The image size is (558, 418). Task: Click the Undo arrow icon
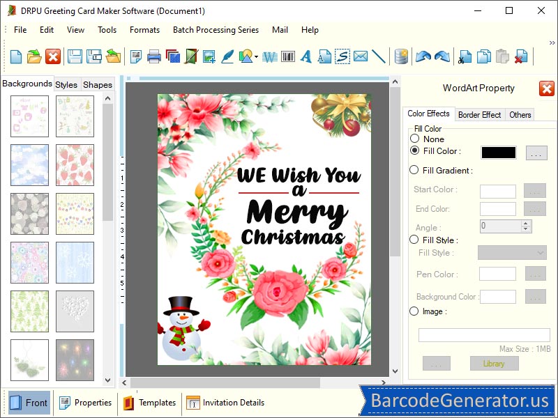click(x=423, y=56)
